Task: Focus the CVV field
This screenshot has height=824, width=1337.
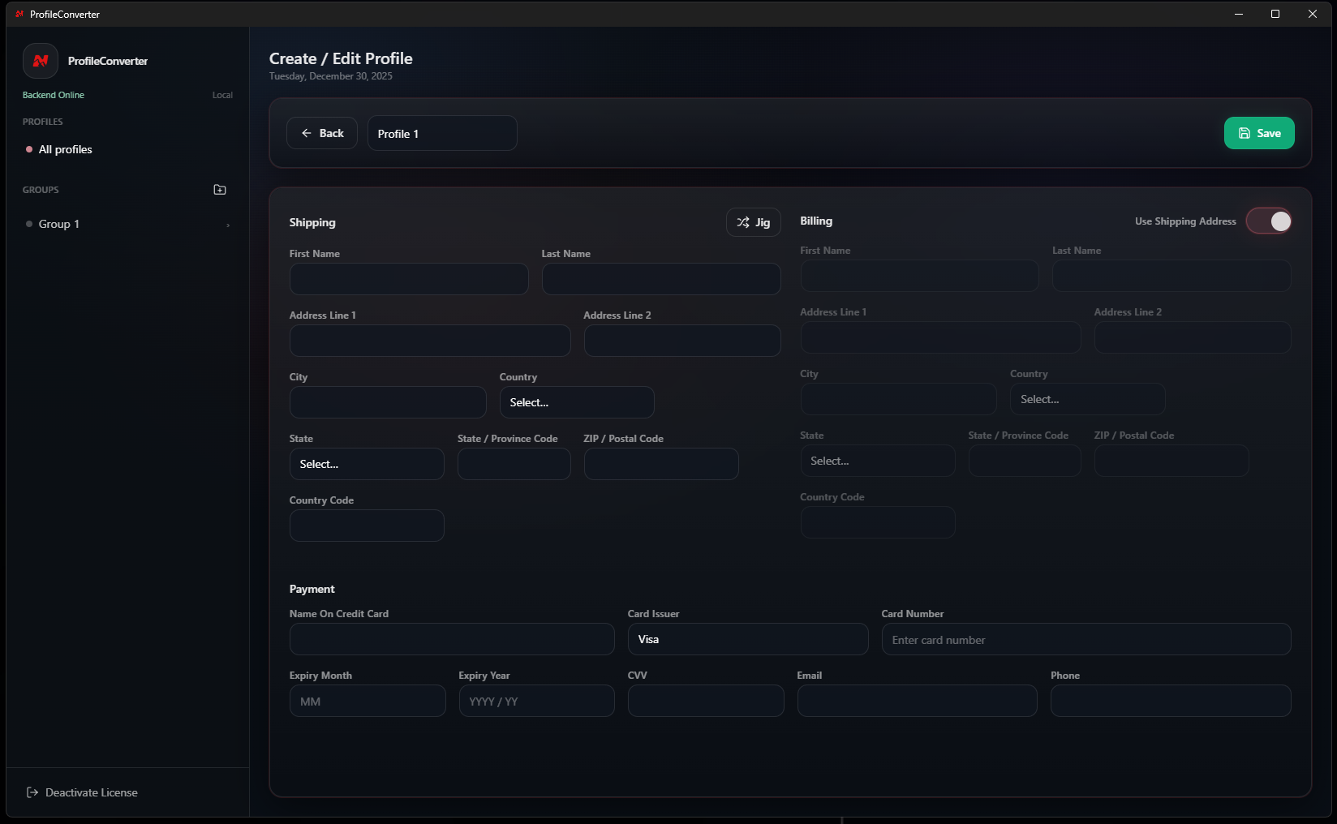Action: [706, 701]
